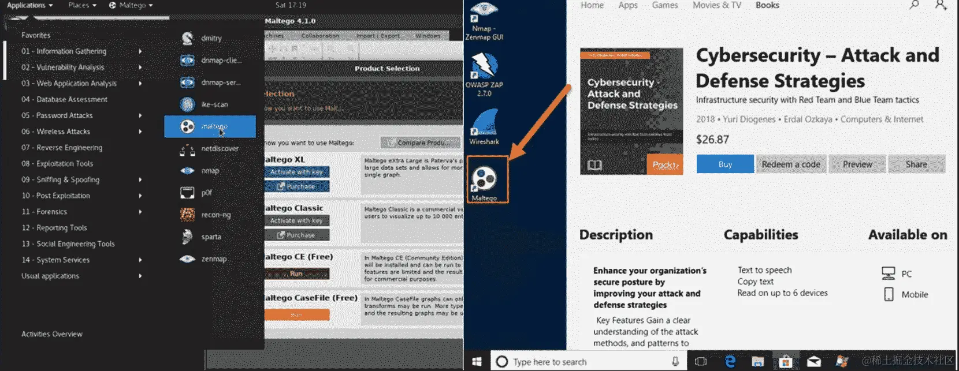Screen dimensions: 959x371
Task: Launch dmitry from the Kali submenu
Action: point(210,38)
